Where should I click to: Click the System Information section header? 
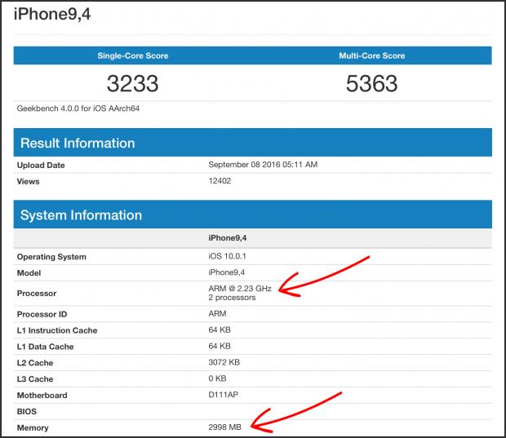(81, 215)
